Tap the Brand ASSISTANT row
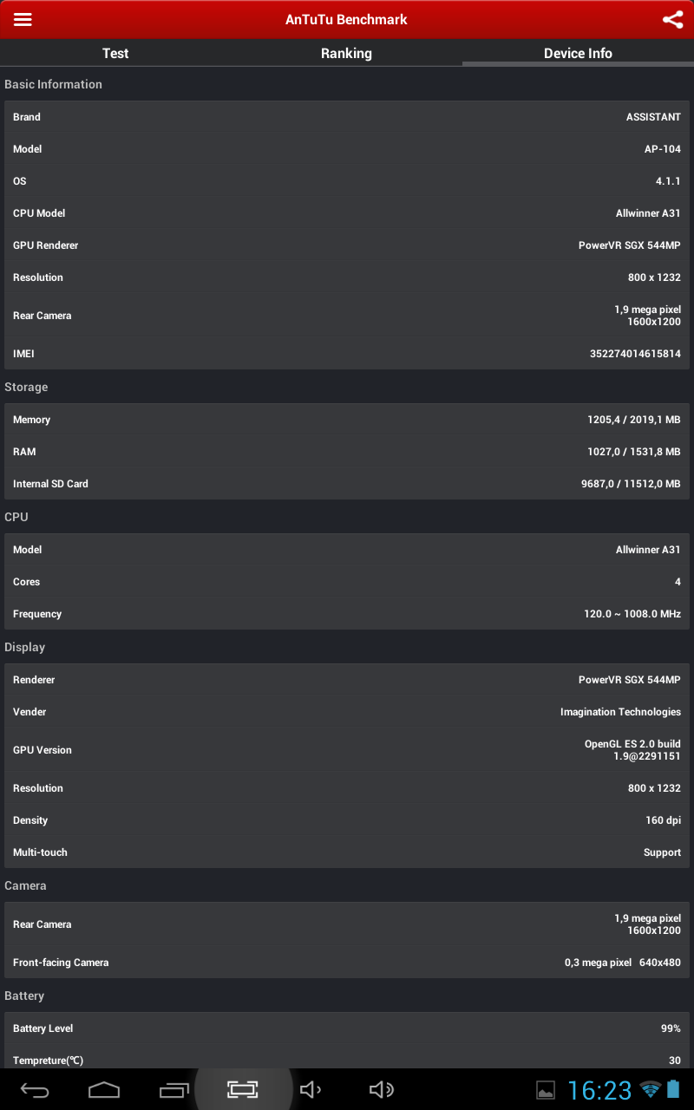 pos(347,117)
